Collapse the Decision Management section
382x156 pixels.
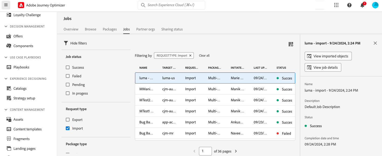click(6, 26)
